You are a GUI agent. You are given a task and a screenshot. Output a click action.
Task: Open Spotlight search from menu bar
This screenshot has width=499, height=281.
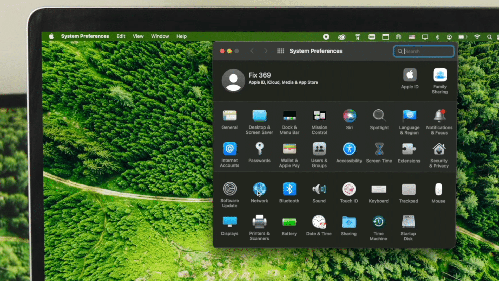(x=489, y=37)
